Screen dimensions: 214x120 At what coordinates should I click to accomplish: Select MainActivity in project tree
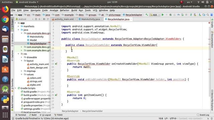point(36,37)
